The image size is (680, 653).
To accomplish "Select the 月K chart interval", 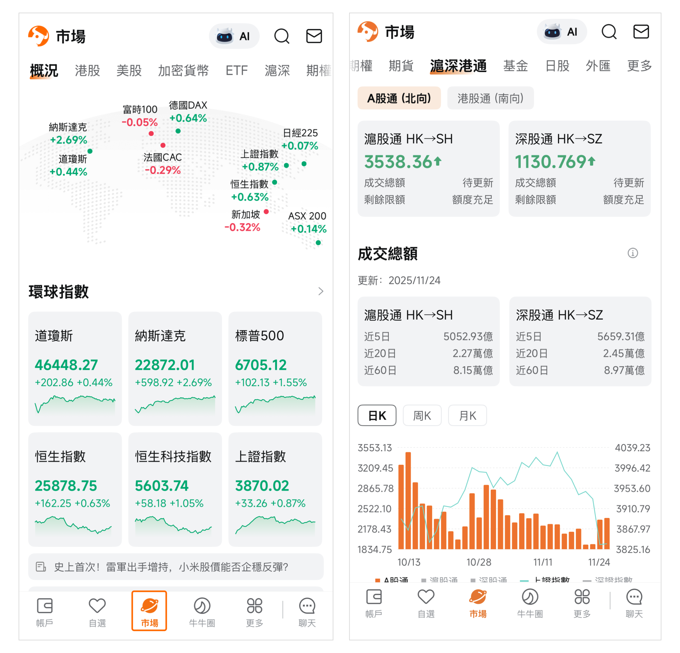I will (x=467, y=415).
